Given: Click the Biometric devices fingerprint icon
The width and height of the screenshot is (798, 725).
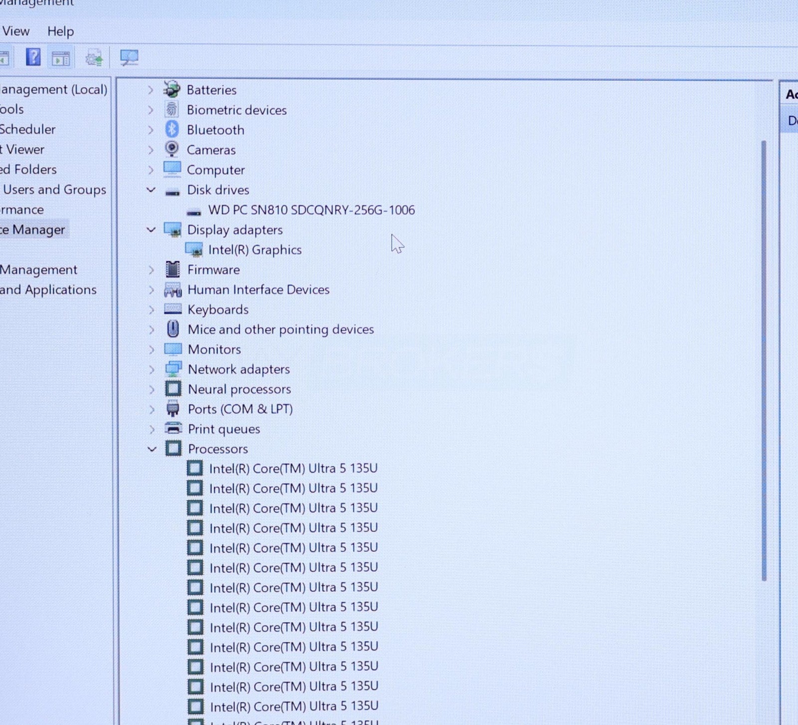Looking at the screenshot, I should click(172, 110).
